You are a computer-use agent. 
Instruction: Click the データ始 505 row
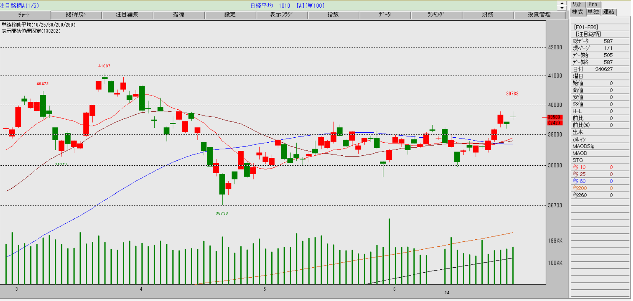600,55
